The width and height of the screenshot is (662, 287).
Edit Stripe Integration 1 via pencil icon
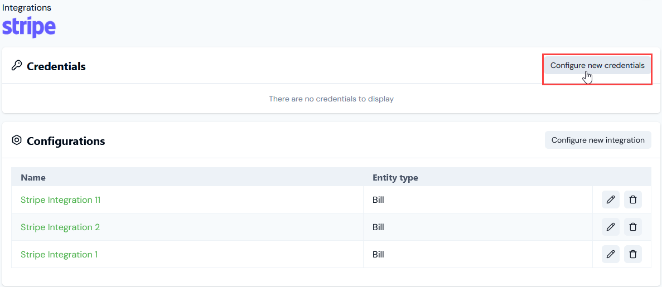tap(610, 254)
